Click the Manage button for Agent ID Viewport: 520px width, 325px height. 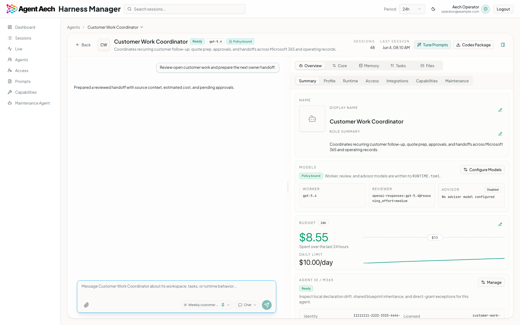click(x=491, y=282)
